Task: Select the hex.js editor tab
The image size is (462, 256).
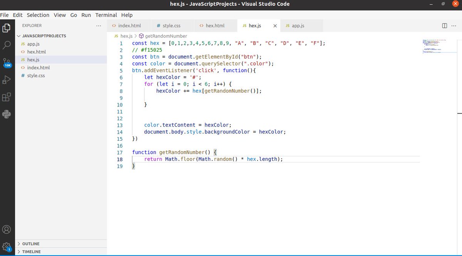Action: 255,26
